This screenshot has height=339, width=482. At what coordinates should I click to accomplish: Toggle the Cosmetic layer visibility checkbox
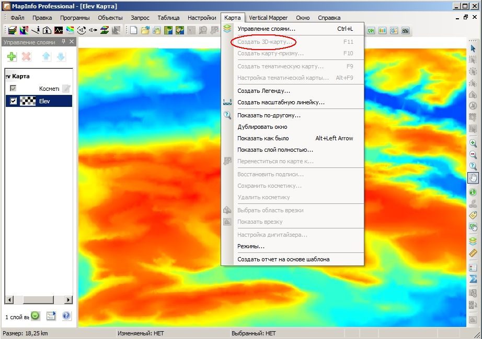[13, 88]
